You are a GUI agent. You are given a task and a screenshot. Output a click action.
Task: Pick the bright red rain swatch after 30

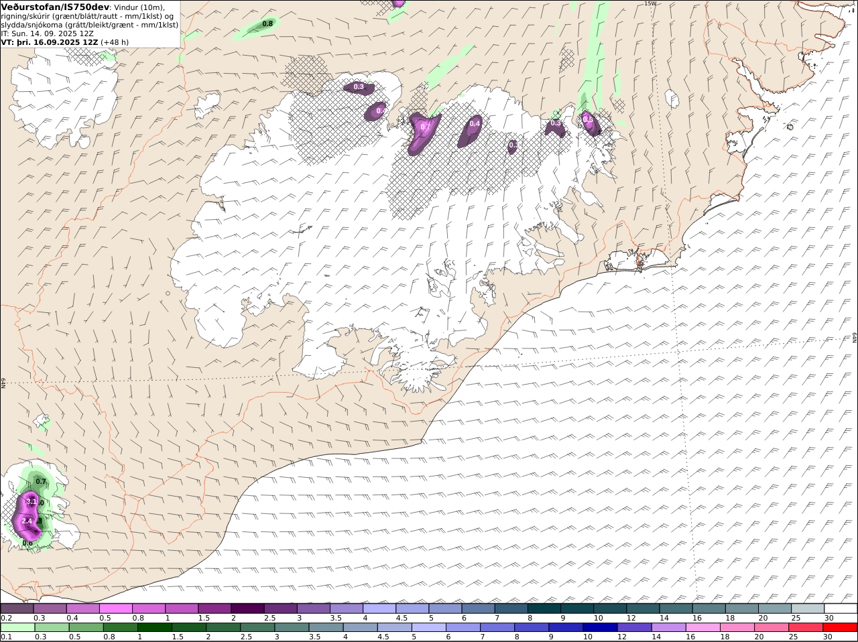(840, 628)
